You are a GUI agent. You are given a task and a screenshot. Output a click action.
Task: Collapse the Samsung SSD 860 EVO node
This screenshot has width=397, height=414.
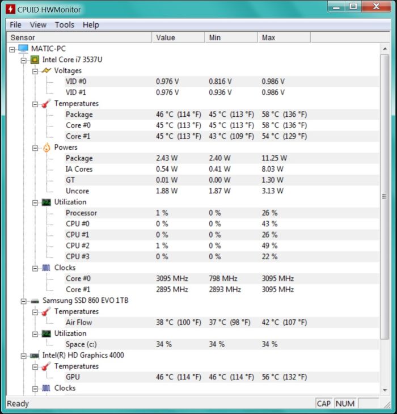pyautogui.click(x=23, y=301)
